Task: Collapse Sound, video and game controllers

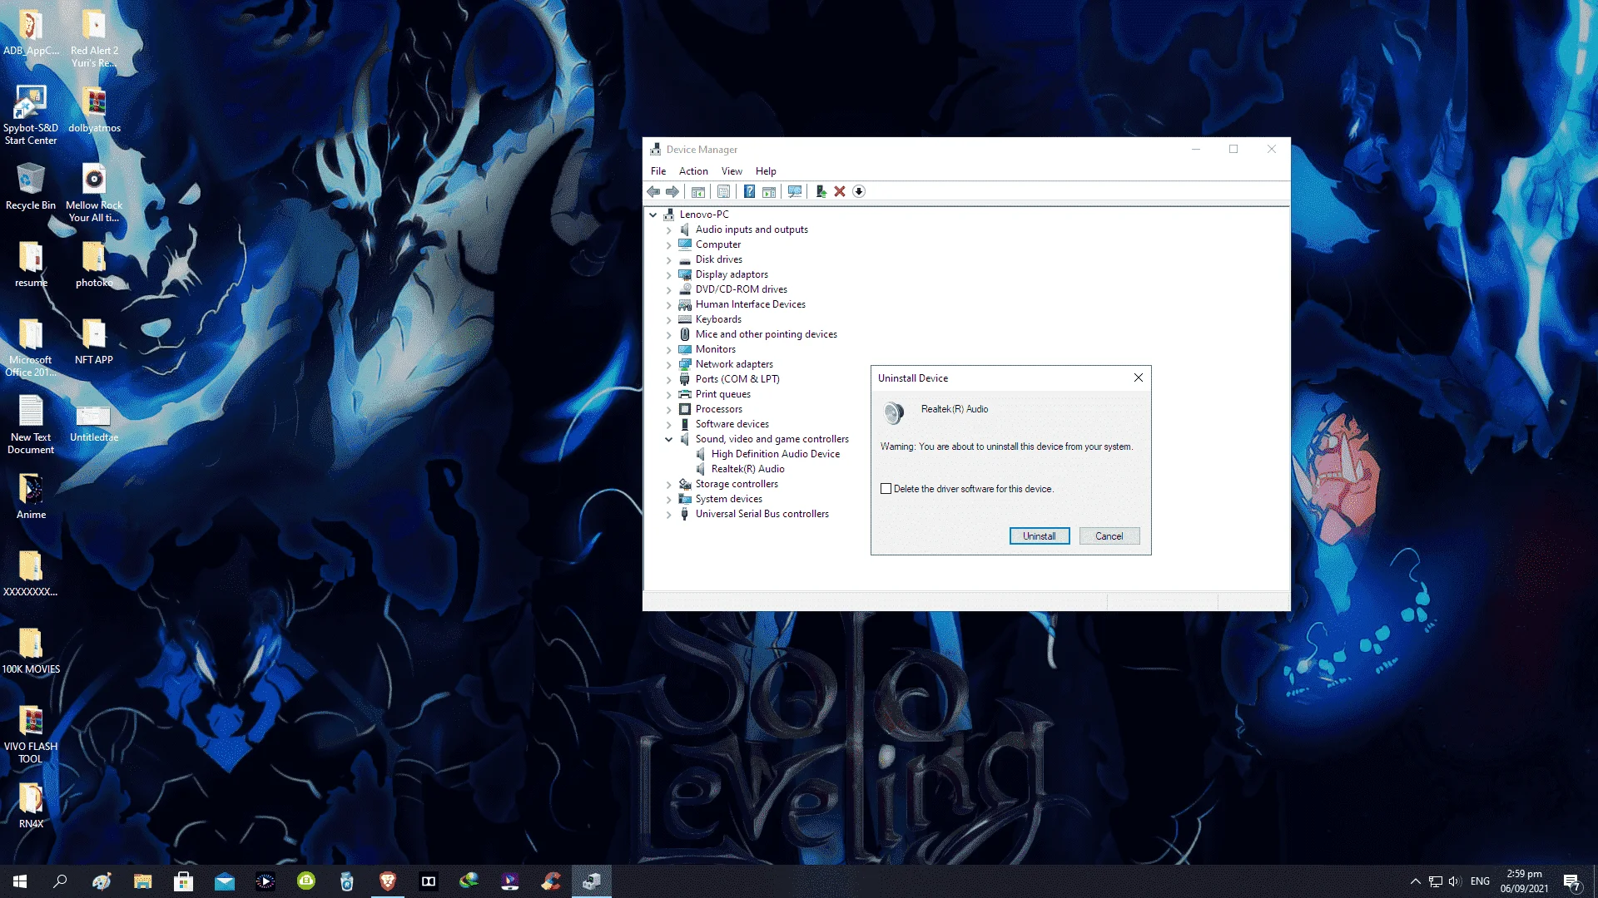Action: (668, 439)
